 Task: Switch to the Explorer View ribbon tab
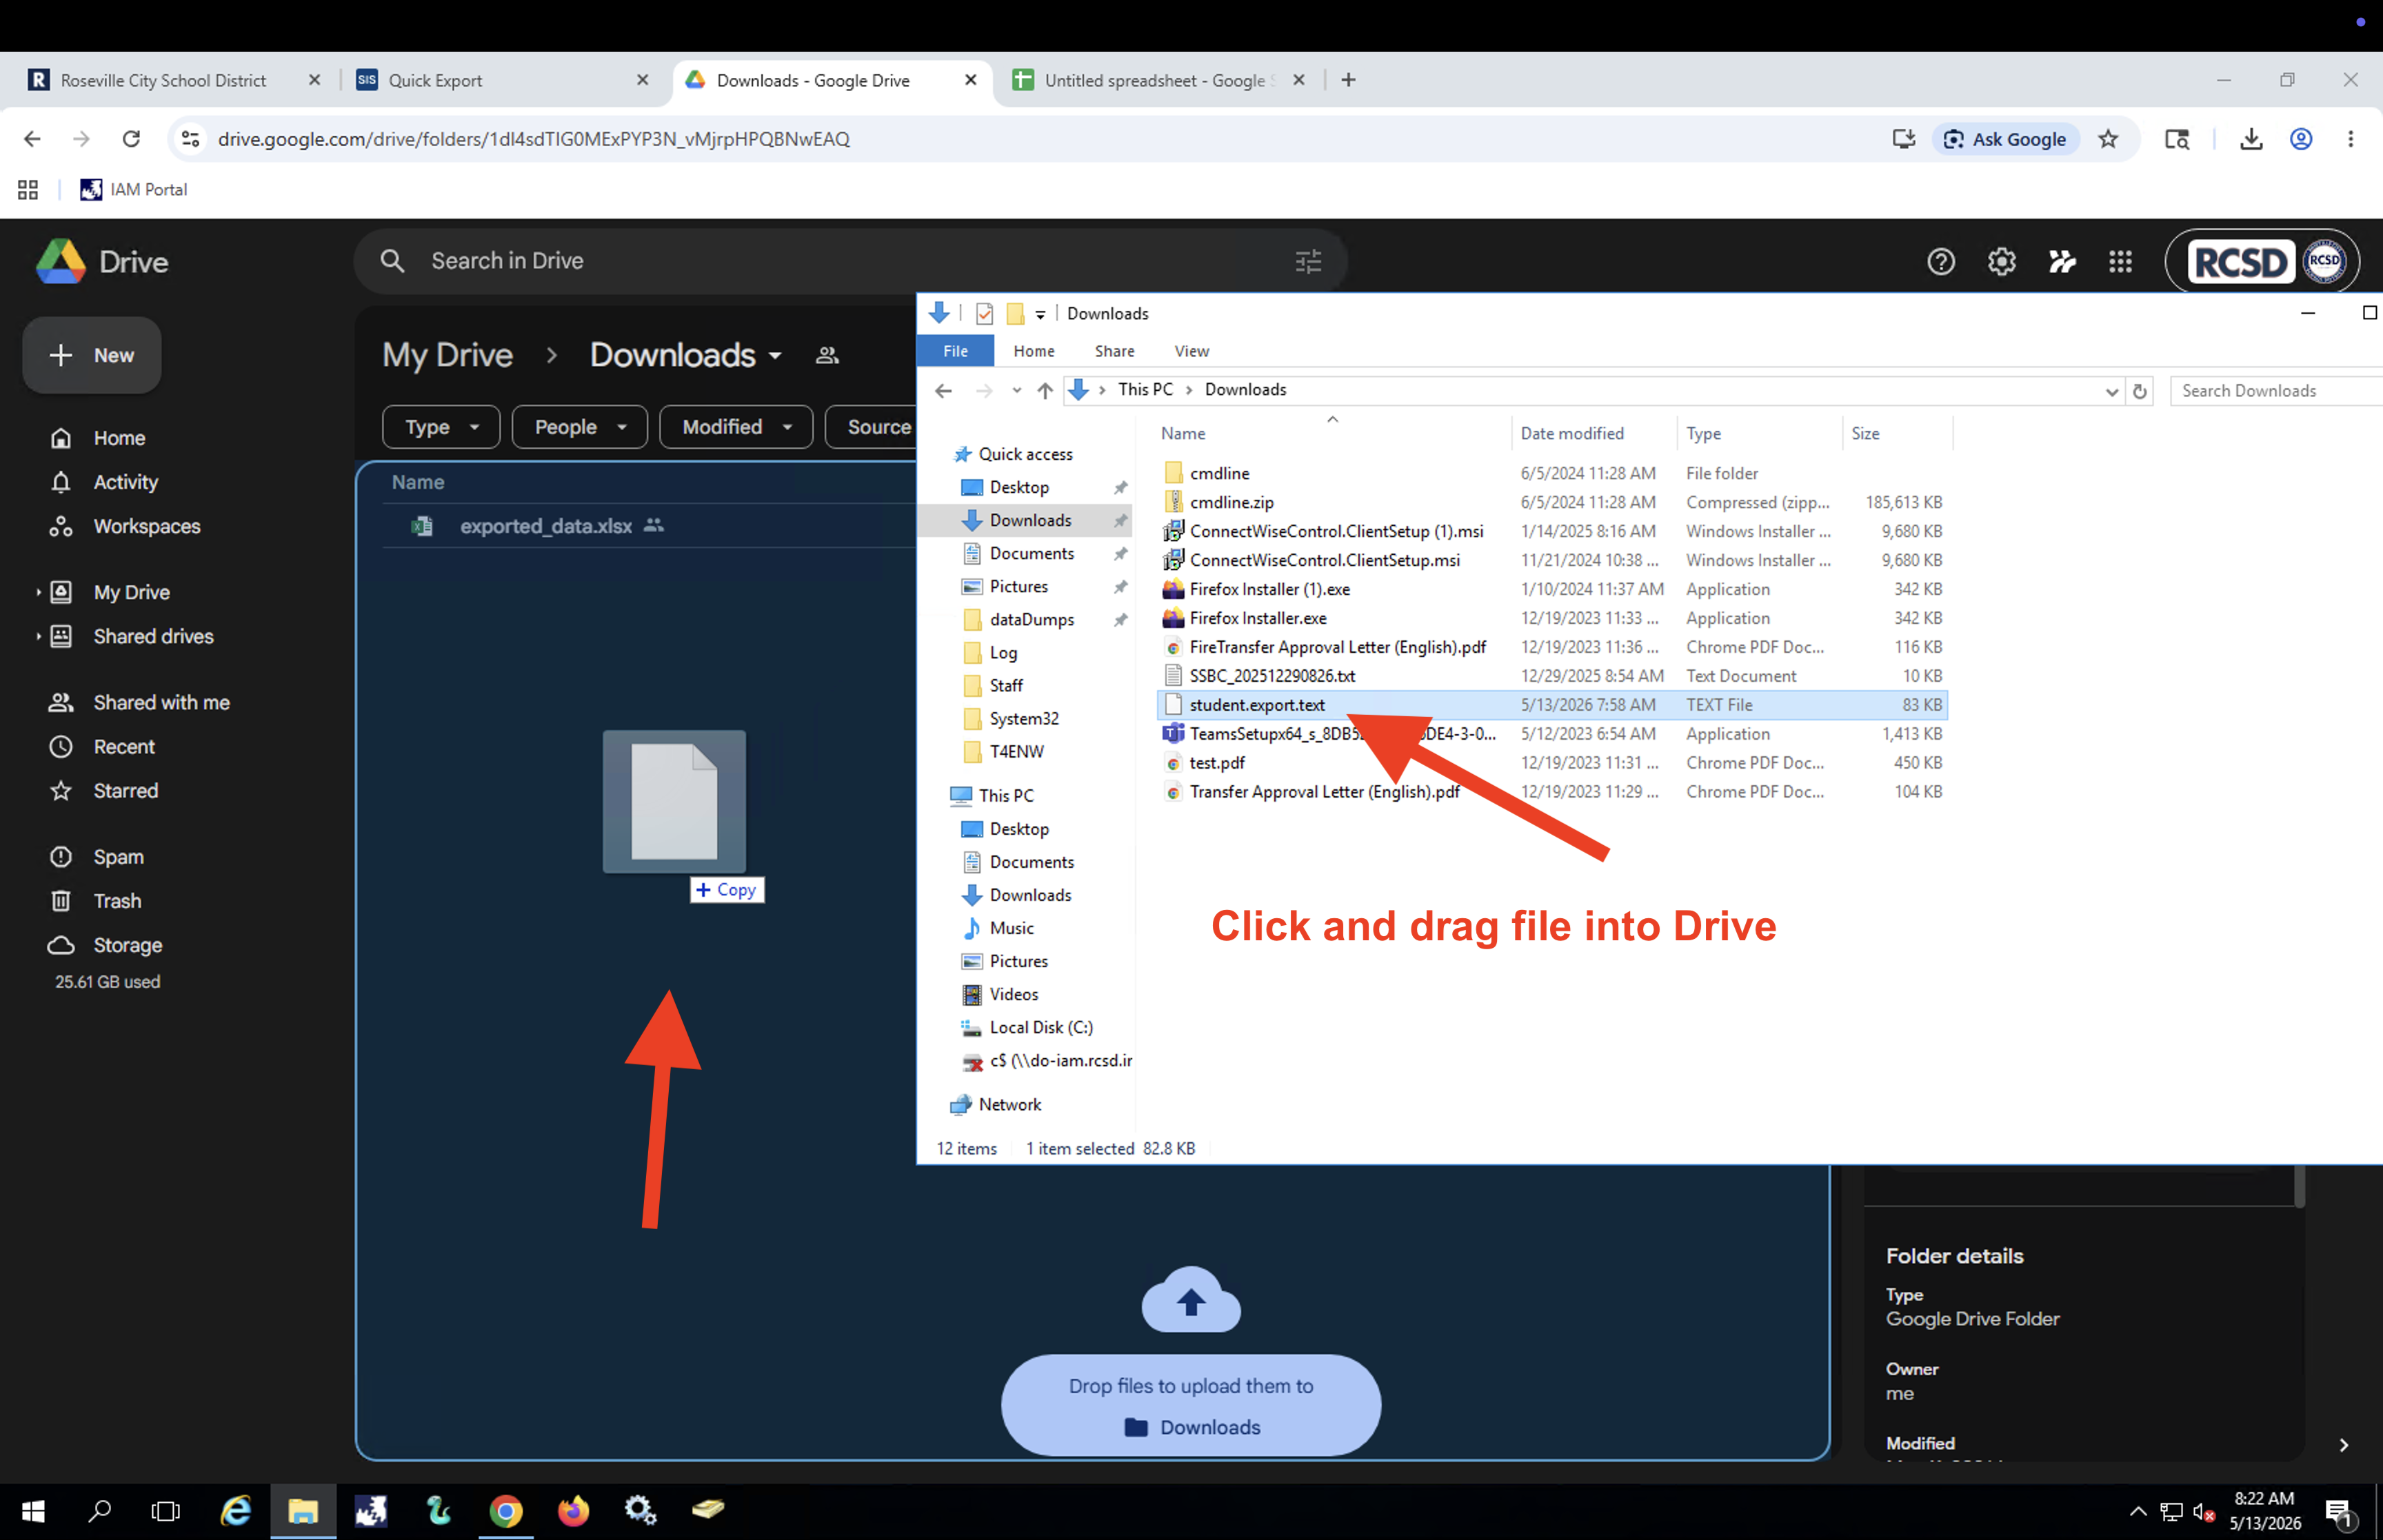pyautogui.click(x=1191, y=351)
